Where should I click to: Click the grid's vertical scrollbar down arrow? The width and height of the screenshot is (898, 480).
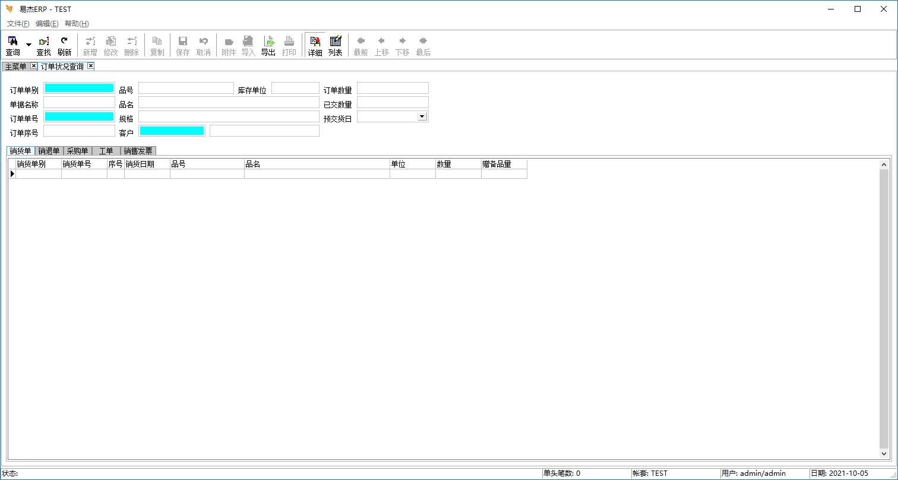(x=884, y=453)
